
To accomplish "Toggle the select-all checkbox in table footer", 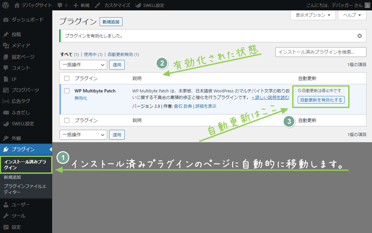I will [x=67, y=120].
